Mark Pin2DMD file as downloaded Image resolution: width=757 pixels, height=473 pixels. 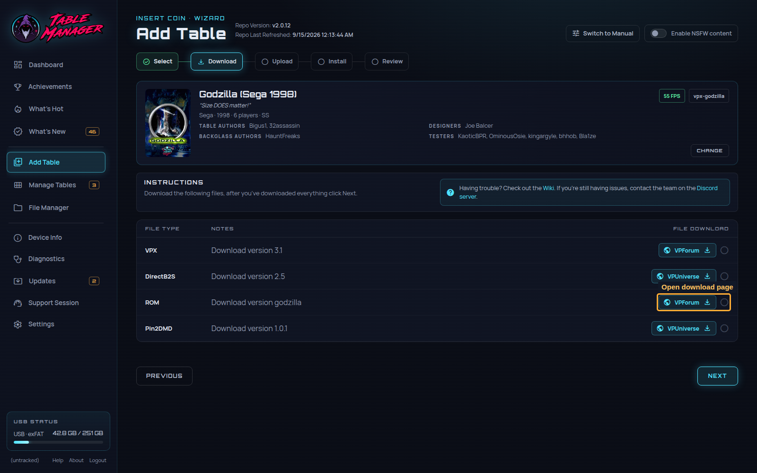[724, 328]
